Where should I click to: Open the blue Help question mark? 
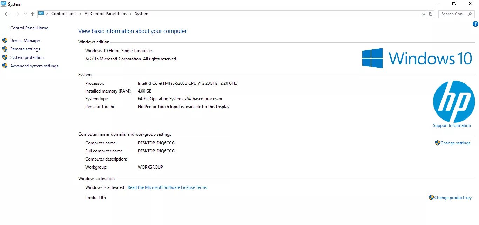click(475, 24)
